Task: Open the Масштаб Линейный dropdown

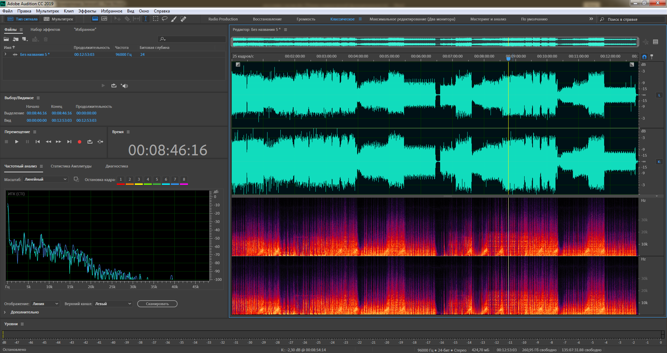Action: (x=46, y=179)
